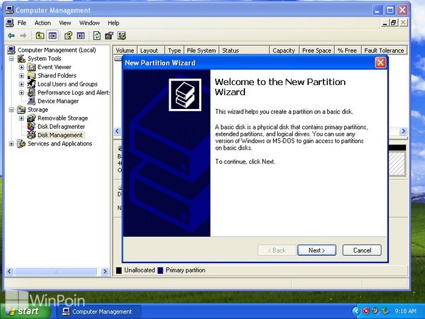
Task: Click the Computer Management title bar icon
Action: [9, 10]
